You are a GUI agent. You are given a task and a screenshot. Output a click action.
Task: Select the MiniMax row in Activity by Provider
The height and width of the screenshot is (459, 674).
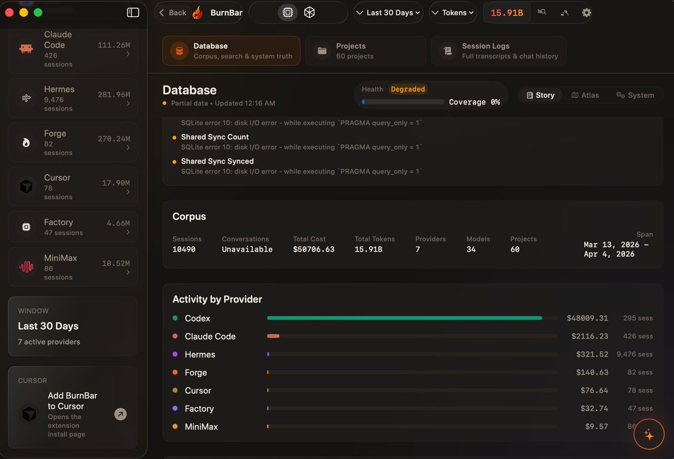click(413, 427)
